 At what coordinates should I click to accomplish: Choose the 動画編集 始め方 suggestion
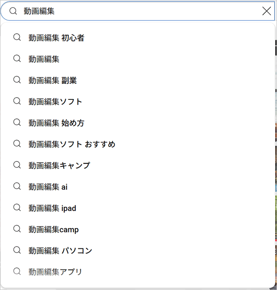56,123
